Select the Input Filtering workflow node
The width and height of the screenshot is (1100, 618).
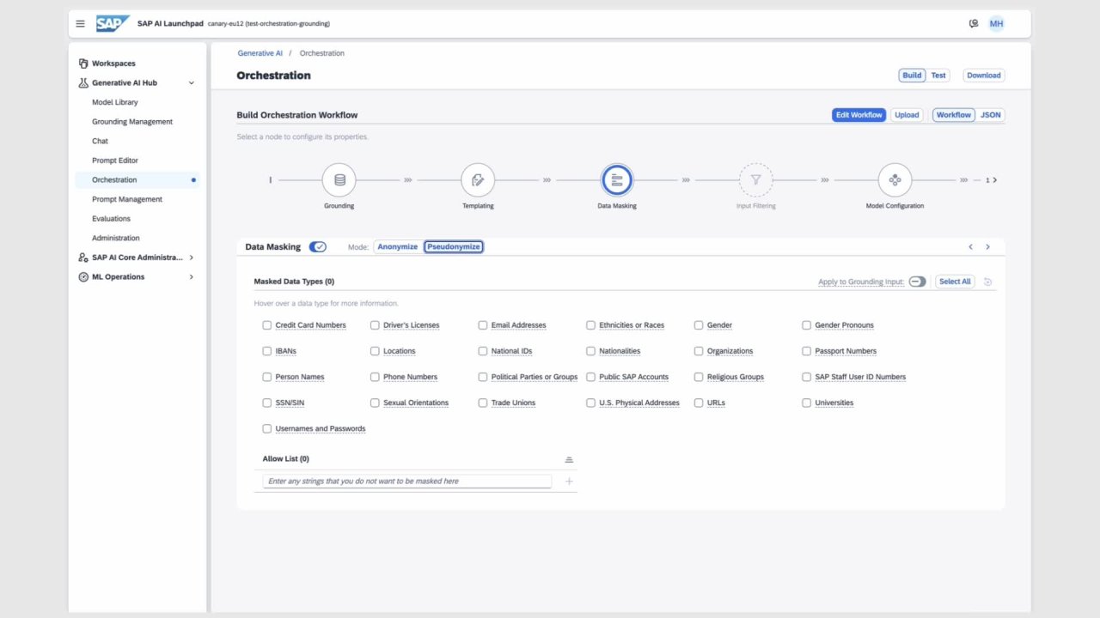pyautogui.click(x=756, y=180)
